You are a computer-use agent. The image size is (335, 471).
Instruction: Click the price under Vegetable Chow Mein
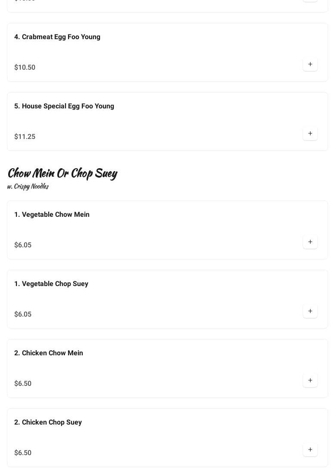(x=23, y=245)
